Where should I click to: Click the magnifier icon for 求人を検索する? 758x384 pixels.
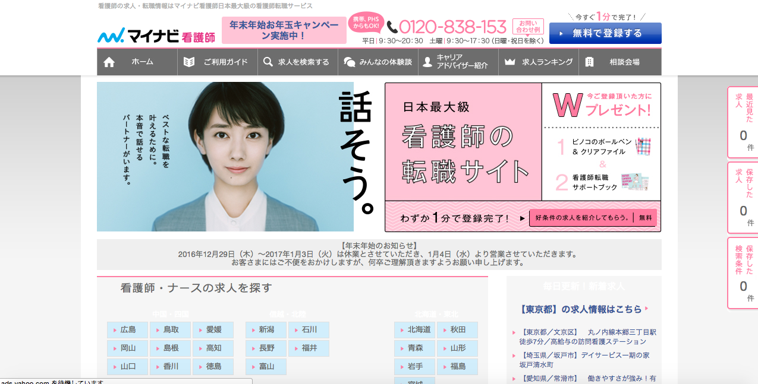pyautogui.click(x=268, y=62)
